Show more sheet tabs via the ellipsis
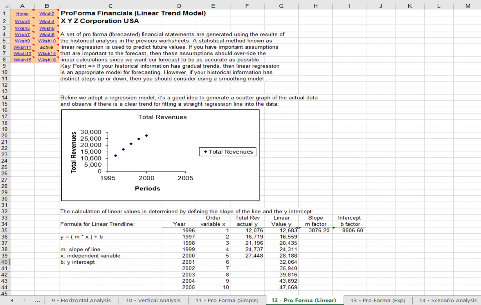The image size is (481, 305). [x=38, y=301]
